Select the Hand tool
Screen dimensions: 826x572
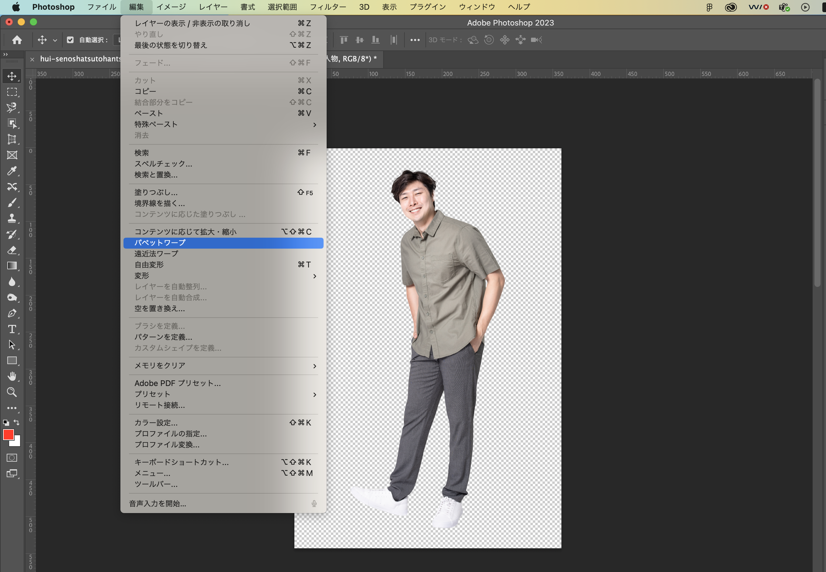click(x=12, y=376)
